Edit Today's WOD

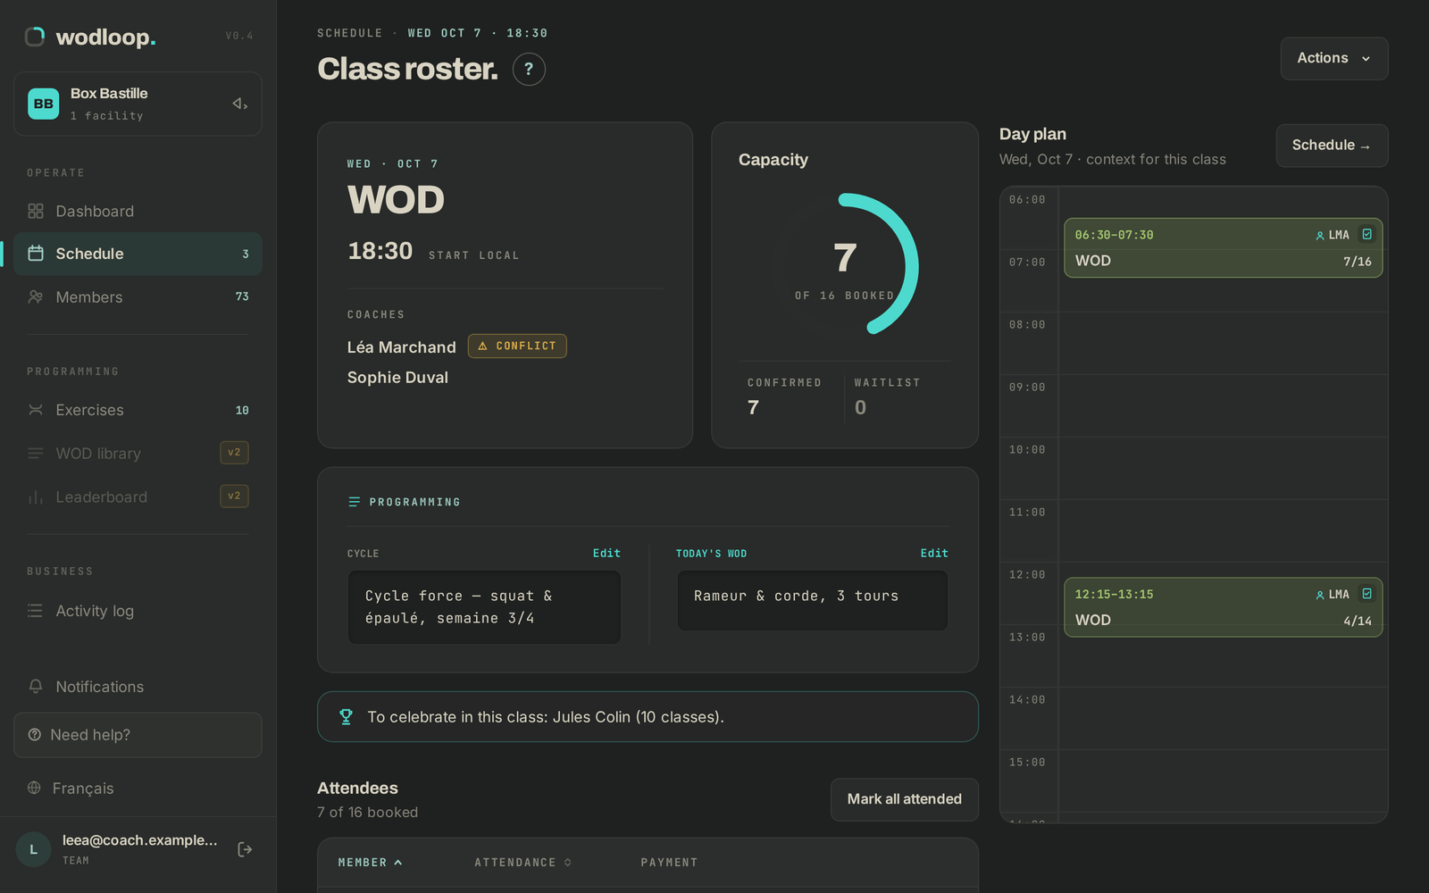tap(934, 554)
